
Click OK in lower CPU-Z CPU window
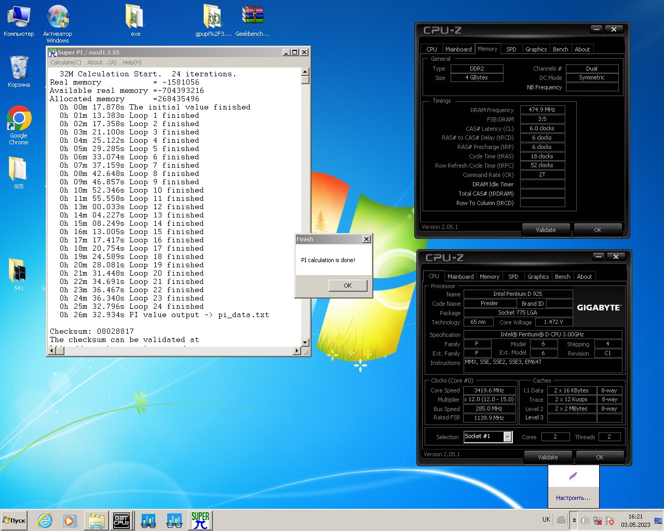(x=600, y=457)
